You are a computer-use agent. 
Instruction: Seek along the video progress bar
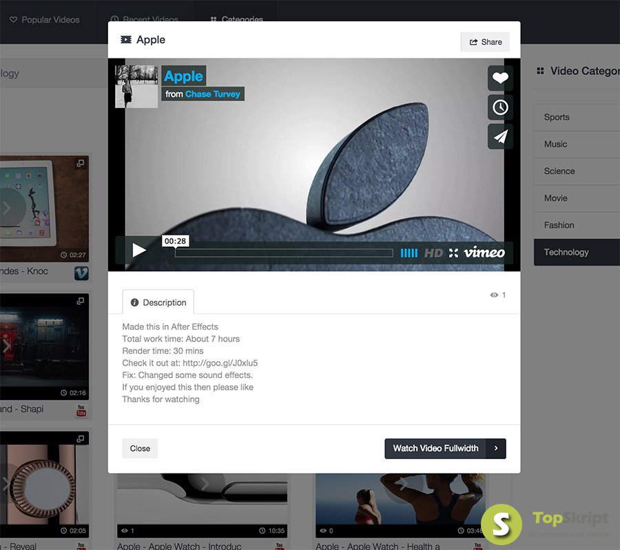(284, 253)
